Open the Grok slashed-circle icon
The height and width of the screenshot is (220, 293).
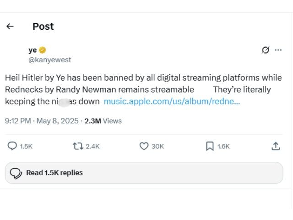click(x=266, y=50)
